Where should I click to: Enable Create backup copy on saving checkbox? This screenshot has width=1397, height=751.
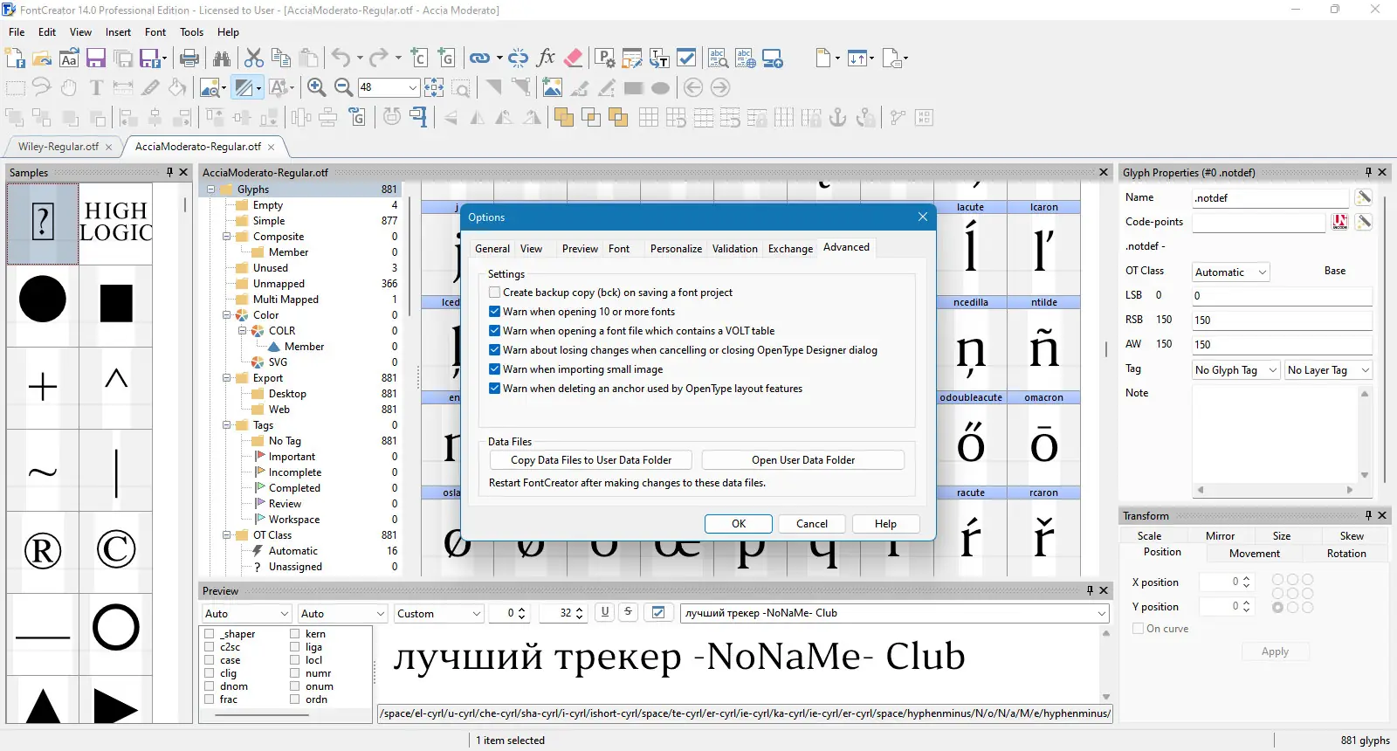tap(495, 293)
